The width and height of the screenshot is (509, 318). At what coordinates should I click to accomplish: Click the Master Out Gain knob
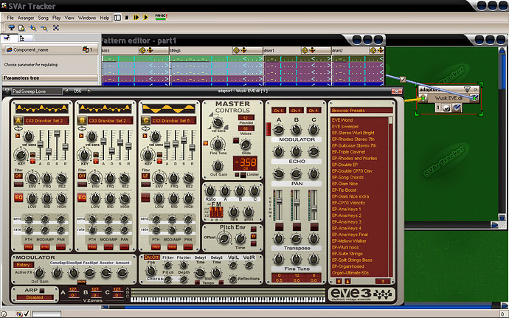pyautogui.click(x=218, y=166)
